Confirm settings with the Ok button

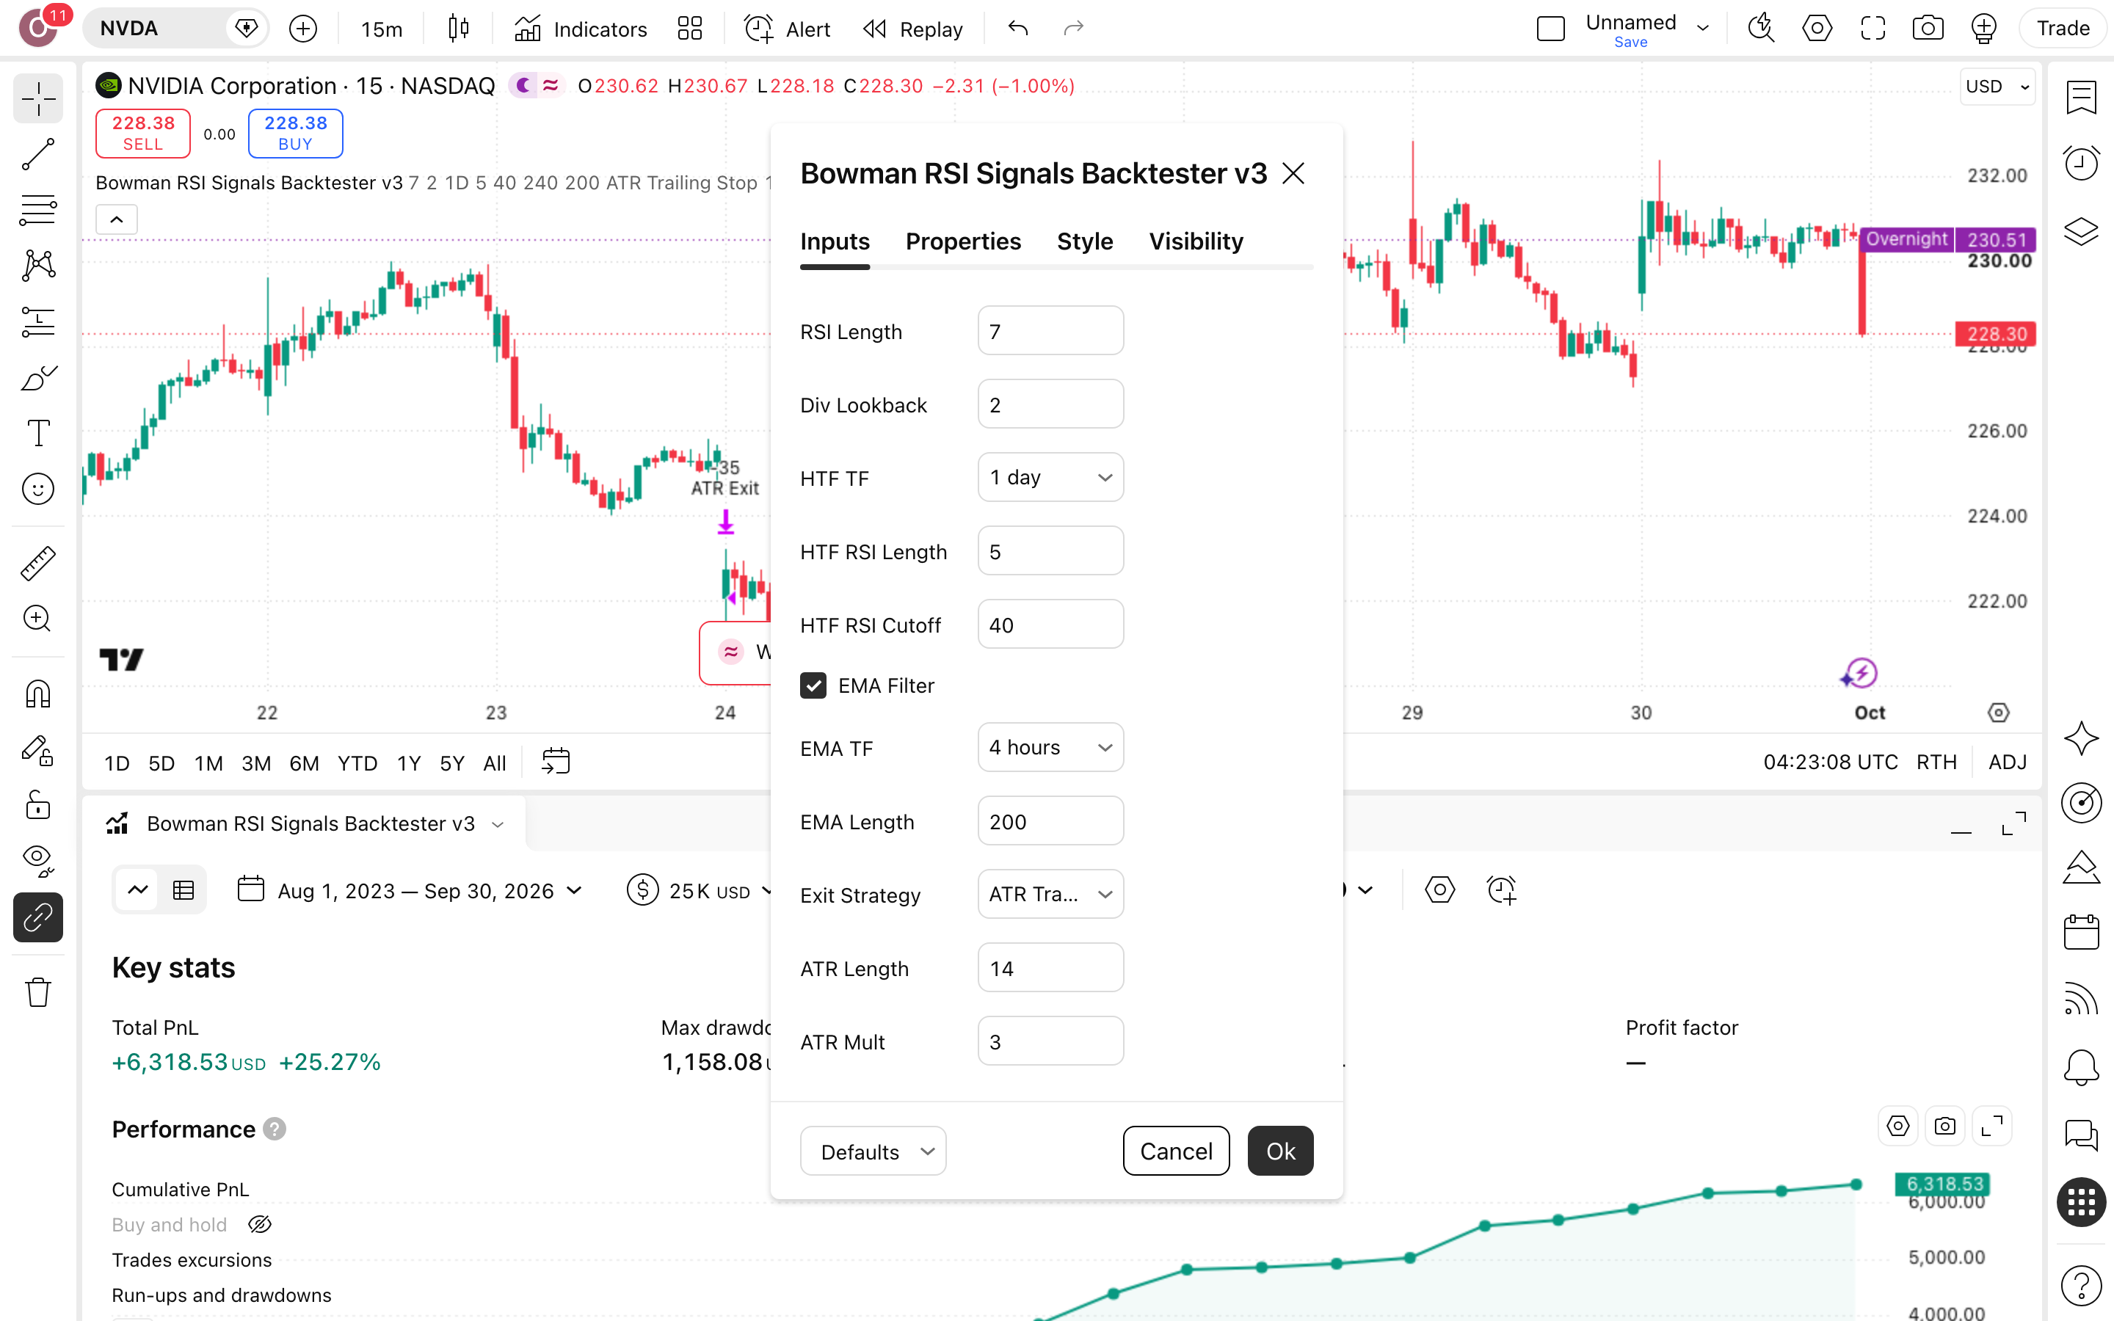1279,1151
